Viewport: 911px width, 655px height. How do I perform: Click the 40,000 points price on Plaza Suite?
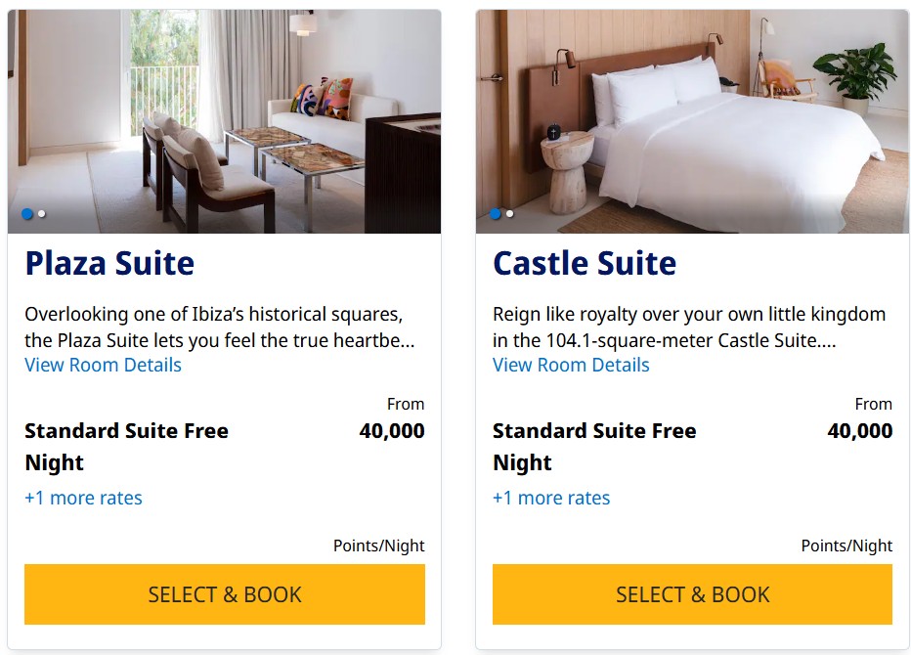[x=392, y=431]
